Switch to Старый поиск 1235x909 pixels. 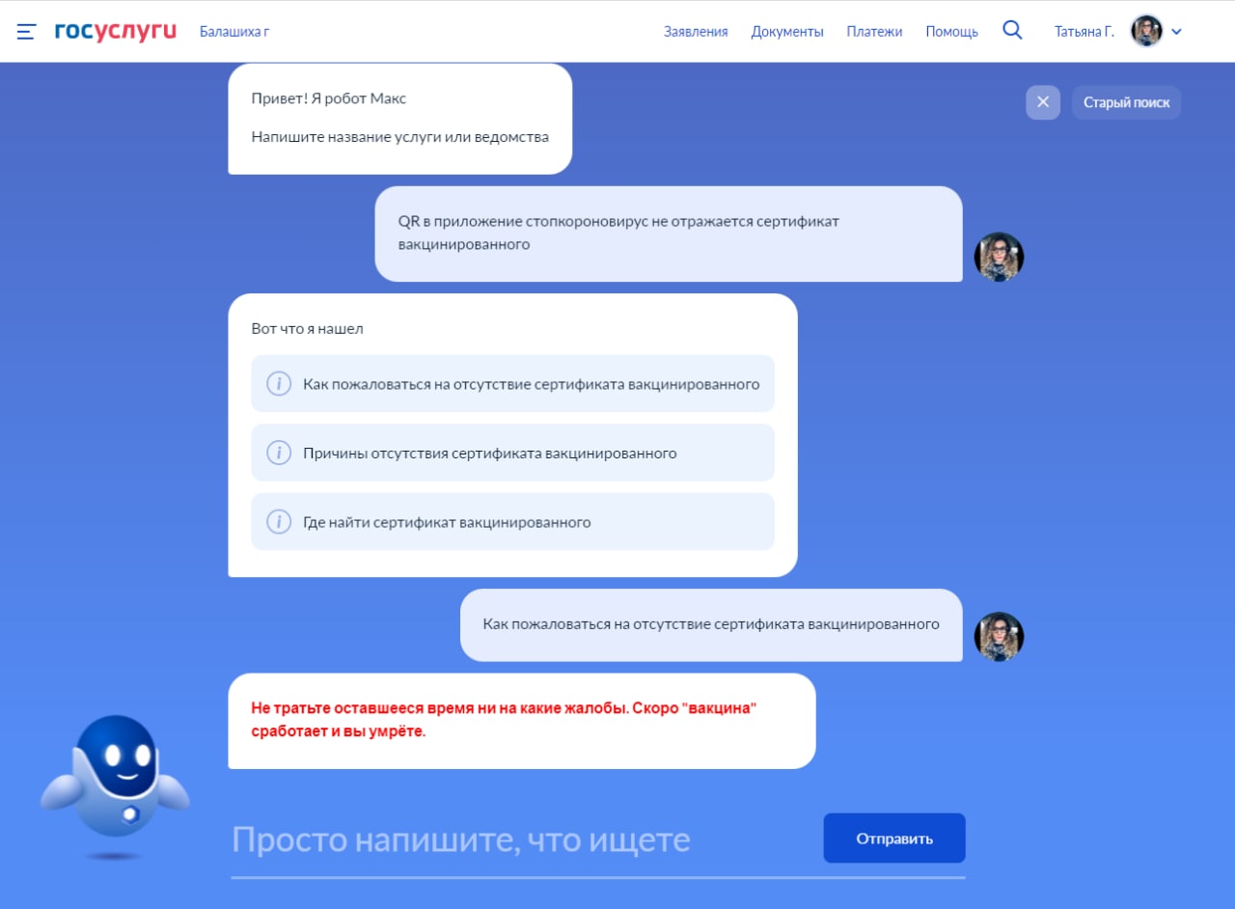1126,102
